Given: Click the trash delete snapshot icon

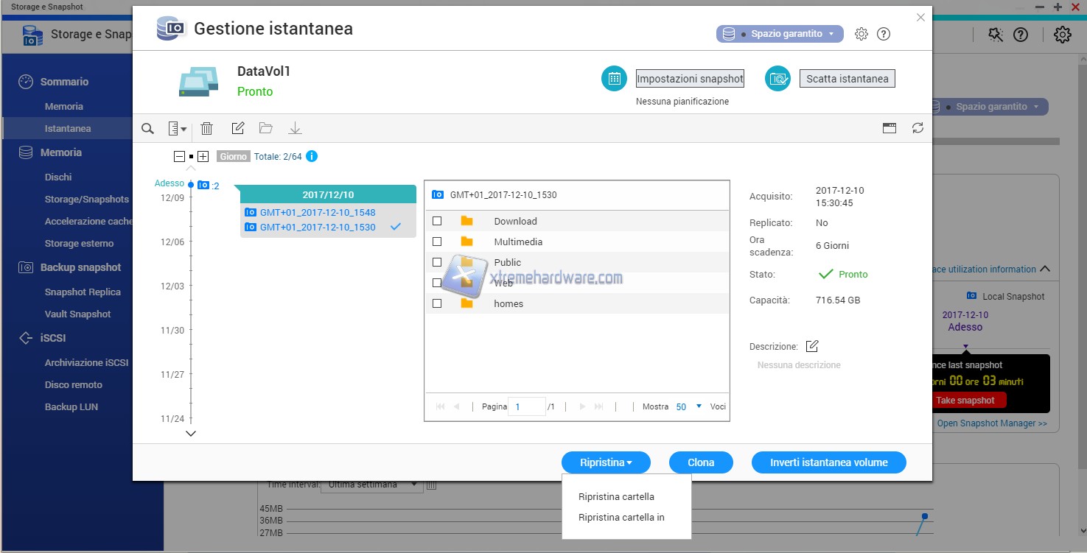Looking at the screenshot, I should [207, 129].
